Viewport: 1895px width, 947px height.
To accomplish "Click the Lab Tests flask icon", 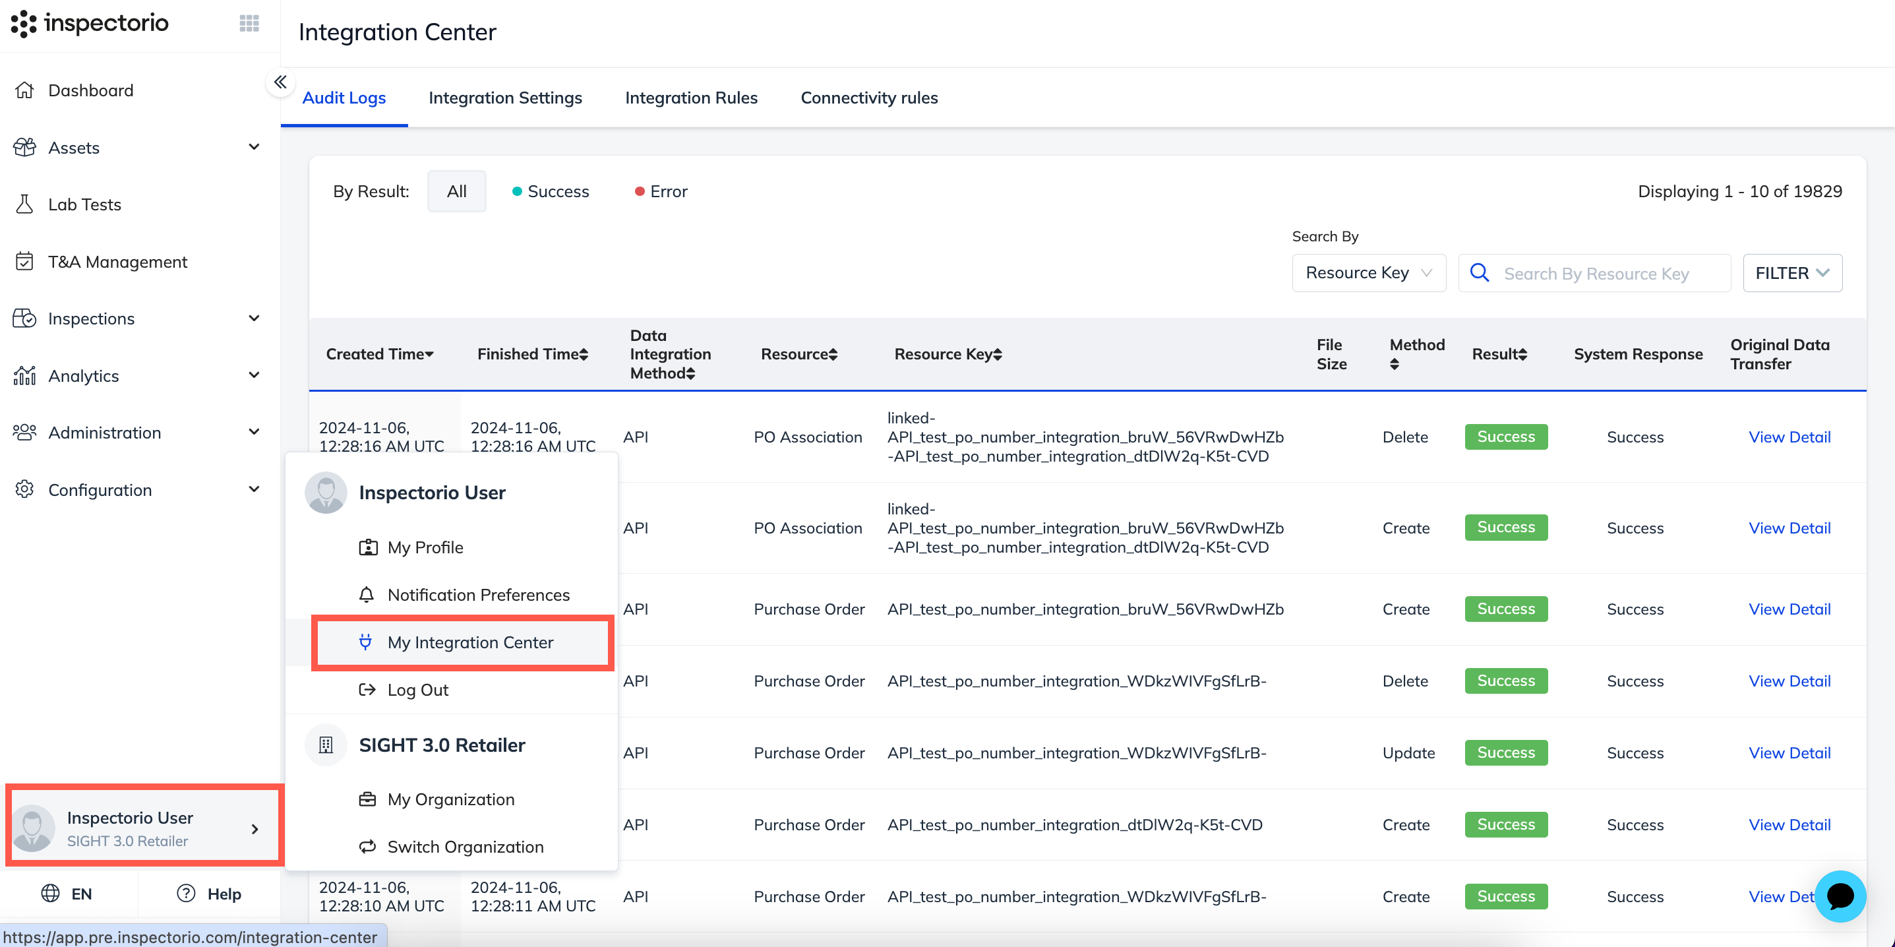I will click(x=25, y=204).
